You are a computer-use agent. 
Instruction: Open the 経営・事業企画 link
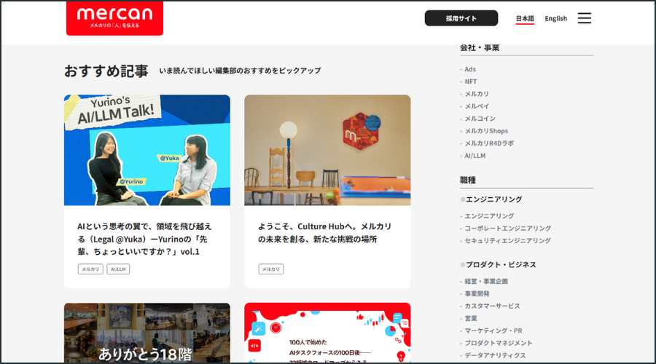click(486, 281)
